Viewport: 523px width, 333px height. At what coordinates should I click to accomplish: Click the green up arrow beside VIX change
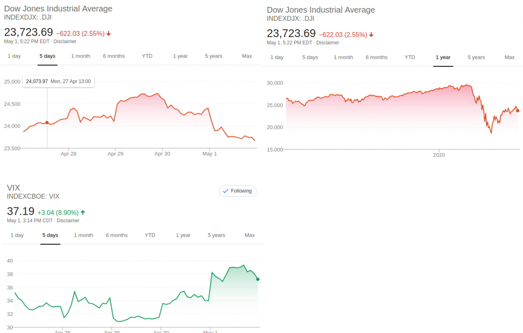point(83,213)
